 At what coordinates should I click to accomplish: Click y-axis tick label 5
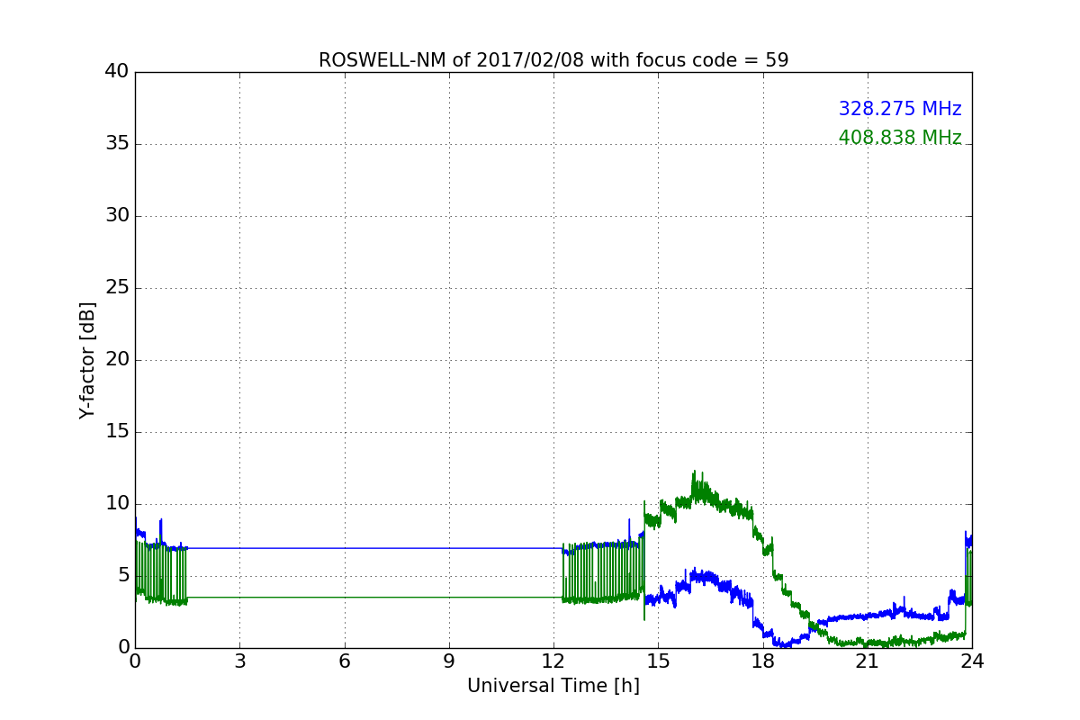(x=122, y=576)
